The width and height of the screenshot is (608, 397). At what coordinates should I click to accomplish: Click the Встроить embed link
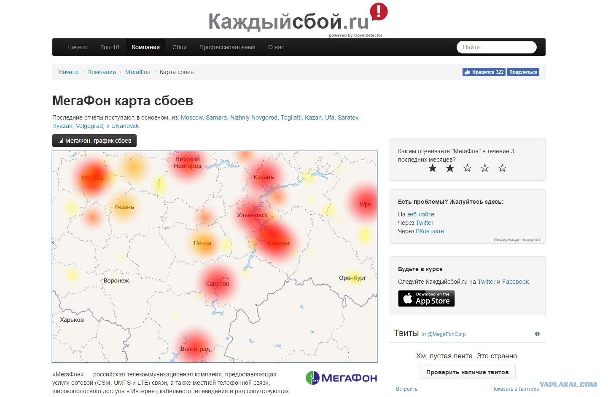click(x=406, y=389)
